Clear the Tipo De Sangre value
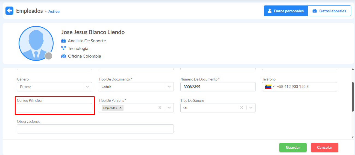 coord(242,108)
